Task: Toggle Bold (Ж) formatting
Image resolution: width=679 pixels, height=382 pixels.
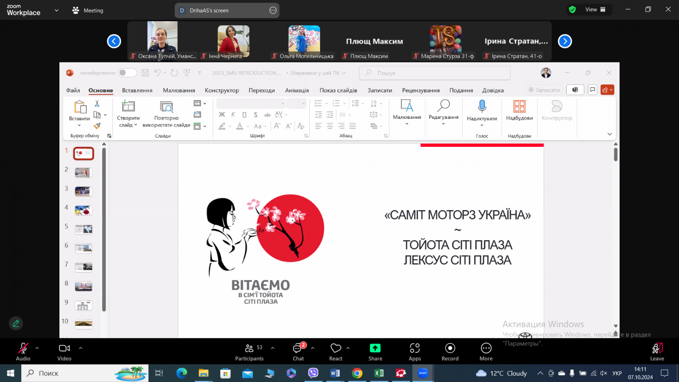Action: pyautogui.click(x=222, y=115)
